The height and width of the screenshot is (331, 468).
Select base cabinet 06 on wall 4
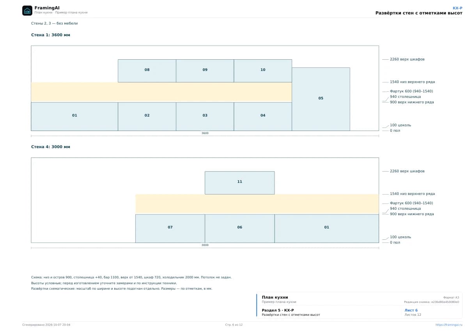coord(239,228)
